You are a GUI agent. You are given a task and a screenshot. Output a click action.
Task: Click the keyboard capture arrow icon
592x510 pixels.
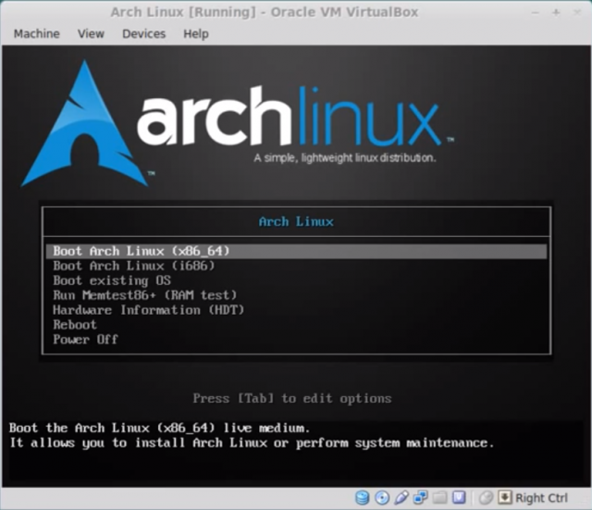point(505,498)
